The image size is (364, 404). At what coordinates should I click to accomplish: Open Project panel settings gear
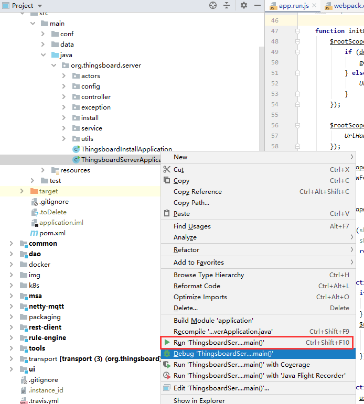tap(244, 5)
